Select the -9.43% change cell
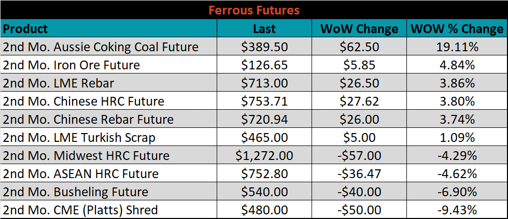 (457, 210)
